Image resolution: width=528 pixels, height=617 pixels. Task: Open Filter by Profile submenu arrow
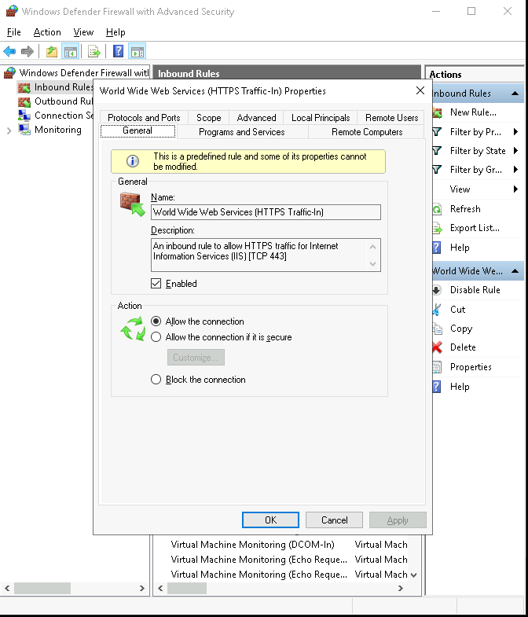point(515,132)
